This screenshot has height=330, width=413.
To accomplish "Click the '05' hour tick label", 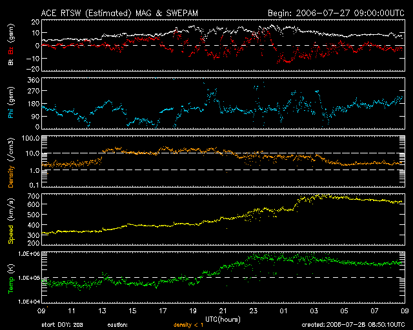I will [344, 311].
